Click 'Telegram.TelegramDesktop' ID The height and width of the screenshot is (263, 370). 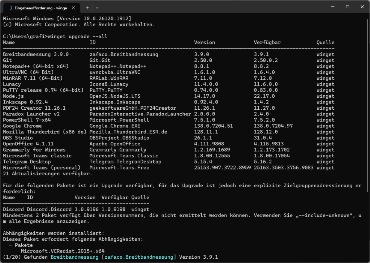tap(125, 162)
